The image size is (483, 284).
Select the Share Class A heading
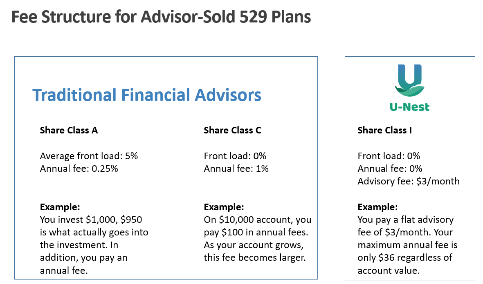[69, 130]
